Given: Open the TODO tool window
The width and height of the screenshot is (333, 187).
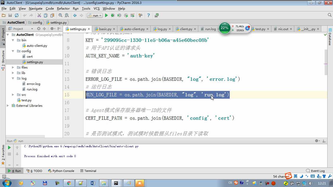Looking at the screenshot, I should (34, 171).
